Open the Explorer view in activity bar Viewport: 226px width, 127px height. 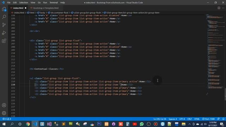[x=4, y=9]
